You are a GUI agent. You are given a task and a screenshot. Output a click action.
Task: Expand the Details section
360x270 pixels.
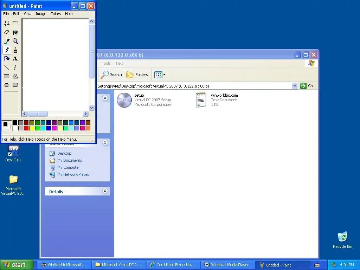105,191
